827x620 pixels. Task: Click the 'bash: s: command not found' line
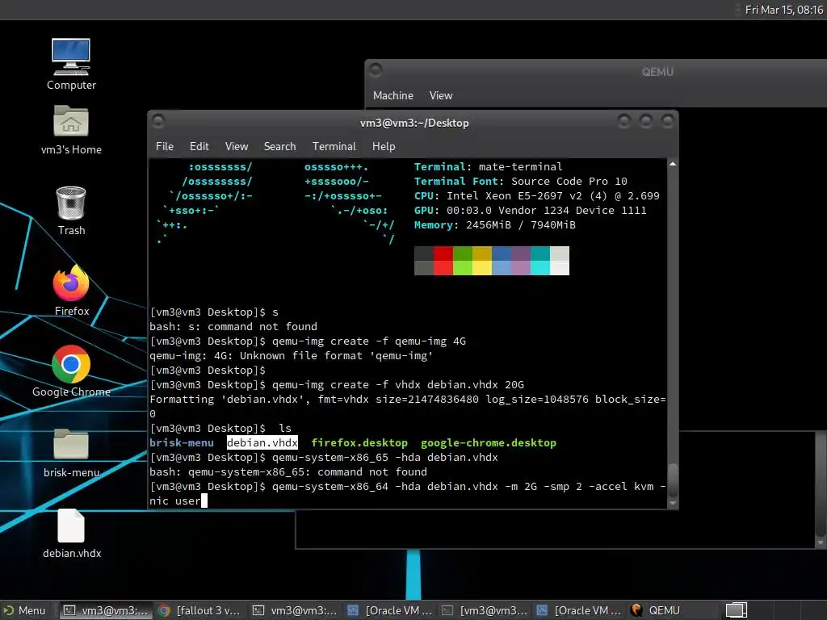pyautogui.click(x=233, y=326)
